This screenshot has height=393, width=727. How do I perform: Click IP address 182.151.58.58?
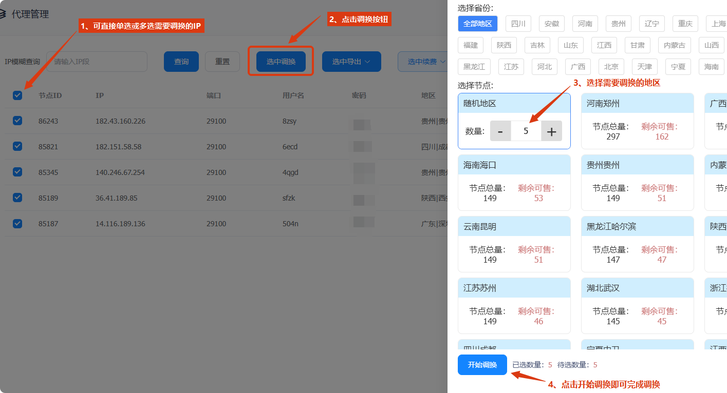point(118,147)
